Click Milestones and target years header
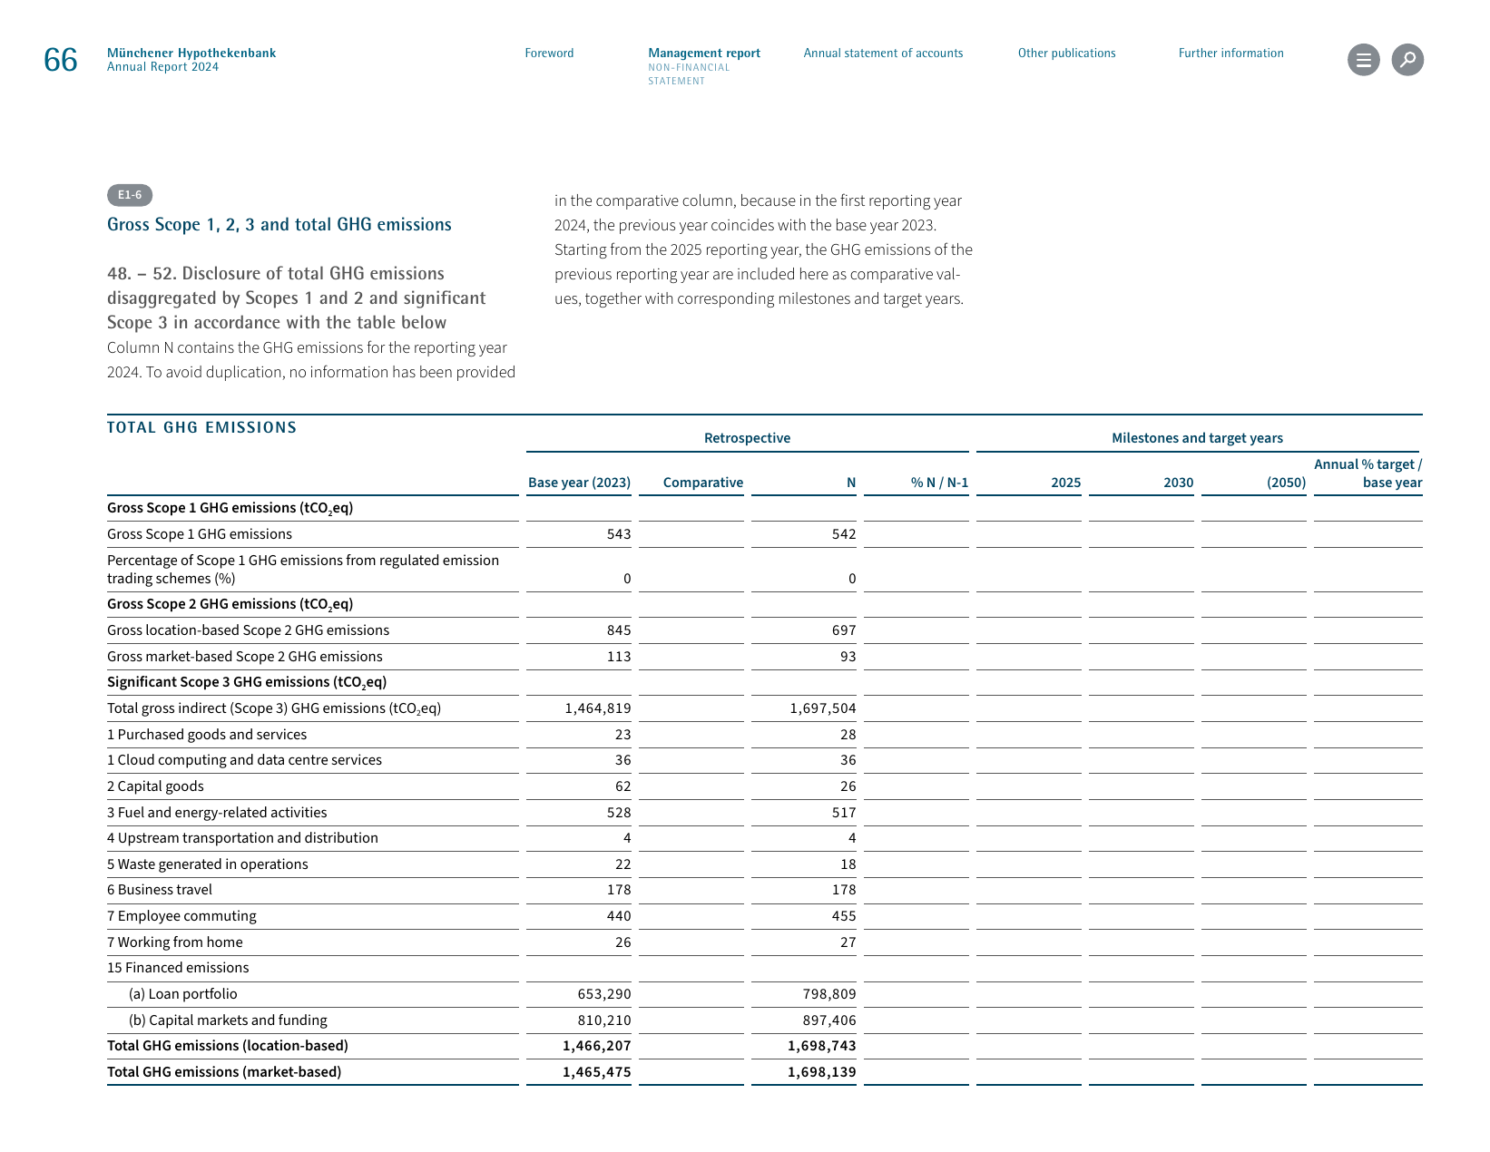The height and width of the screenshot is (1152, 1490). [x=1197, y=438]
